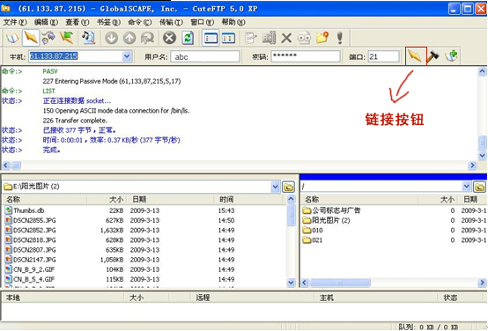Open the connection wizard icon

(48, 38)
